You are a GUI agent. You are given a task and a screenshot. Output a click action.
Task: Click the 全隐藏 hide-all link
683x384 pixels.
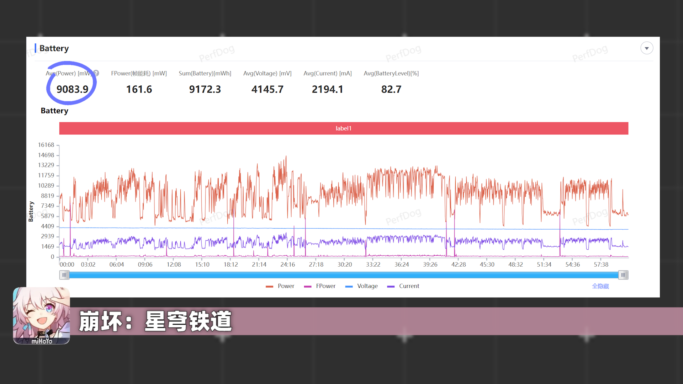click(x=600, y=286)
